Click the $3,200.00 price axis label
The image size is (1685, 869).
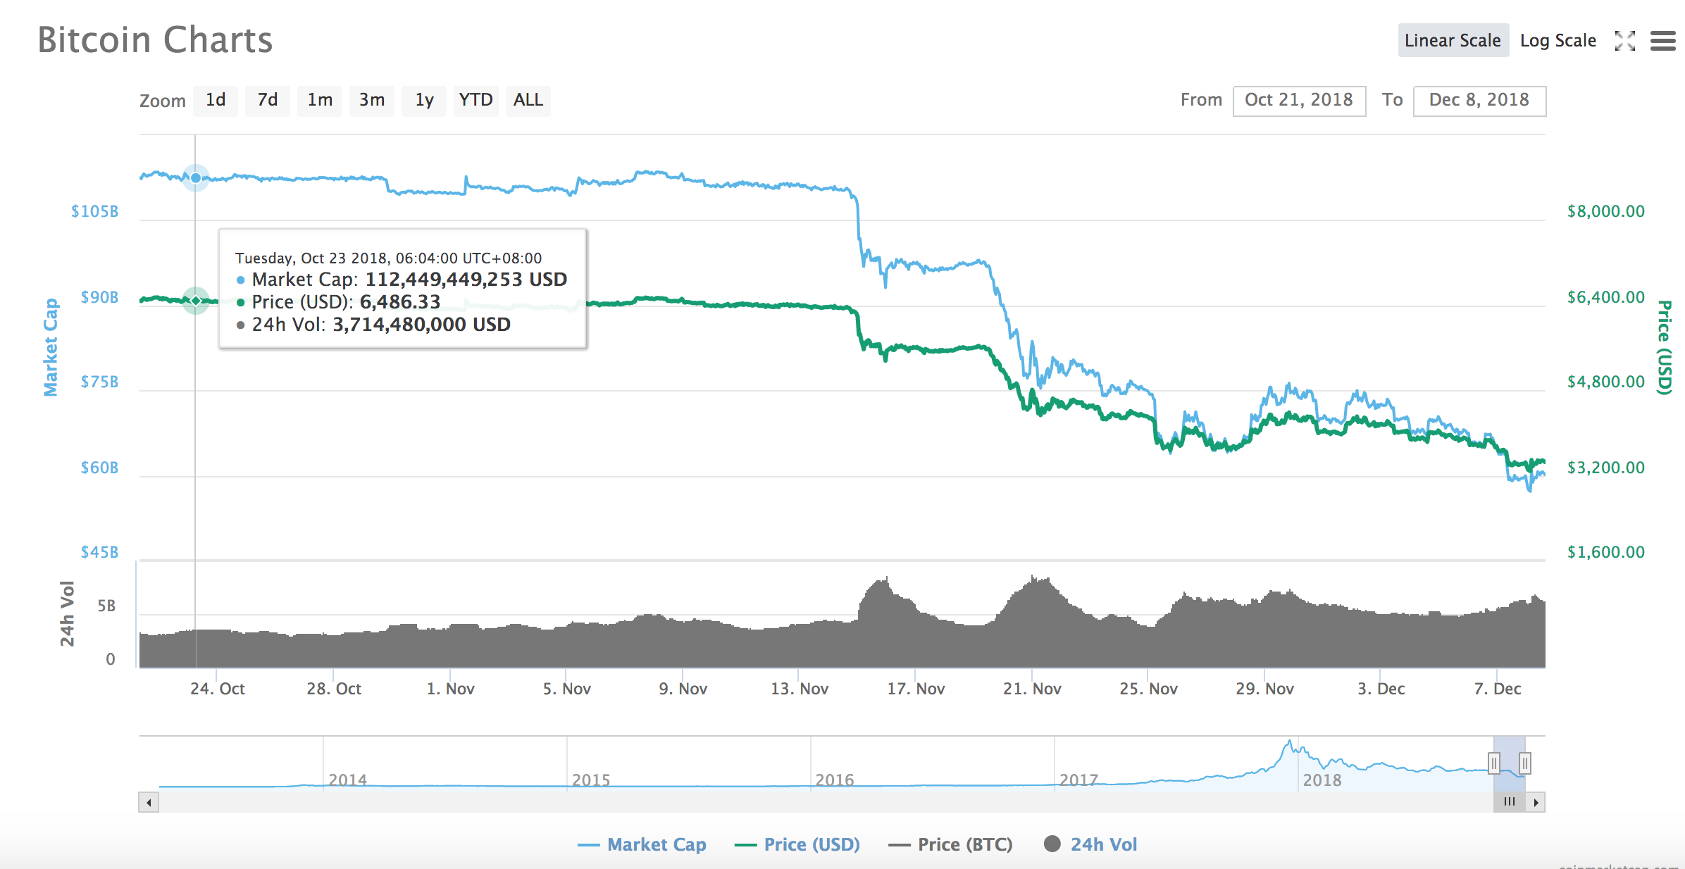[1606, 468]
